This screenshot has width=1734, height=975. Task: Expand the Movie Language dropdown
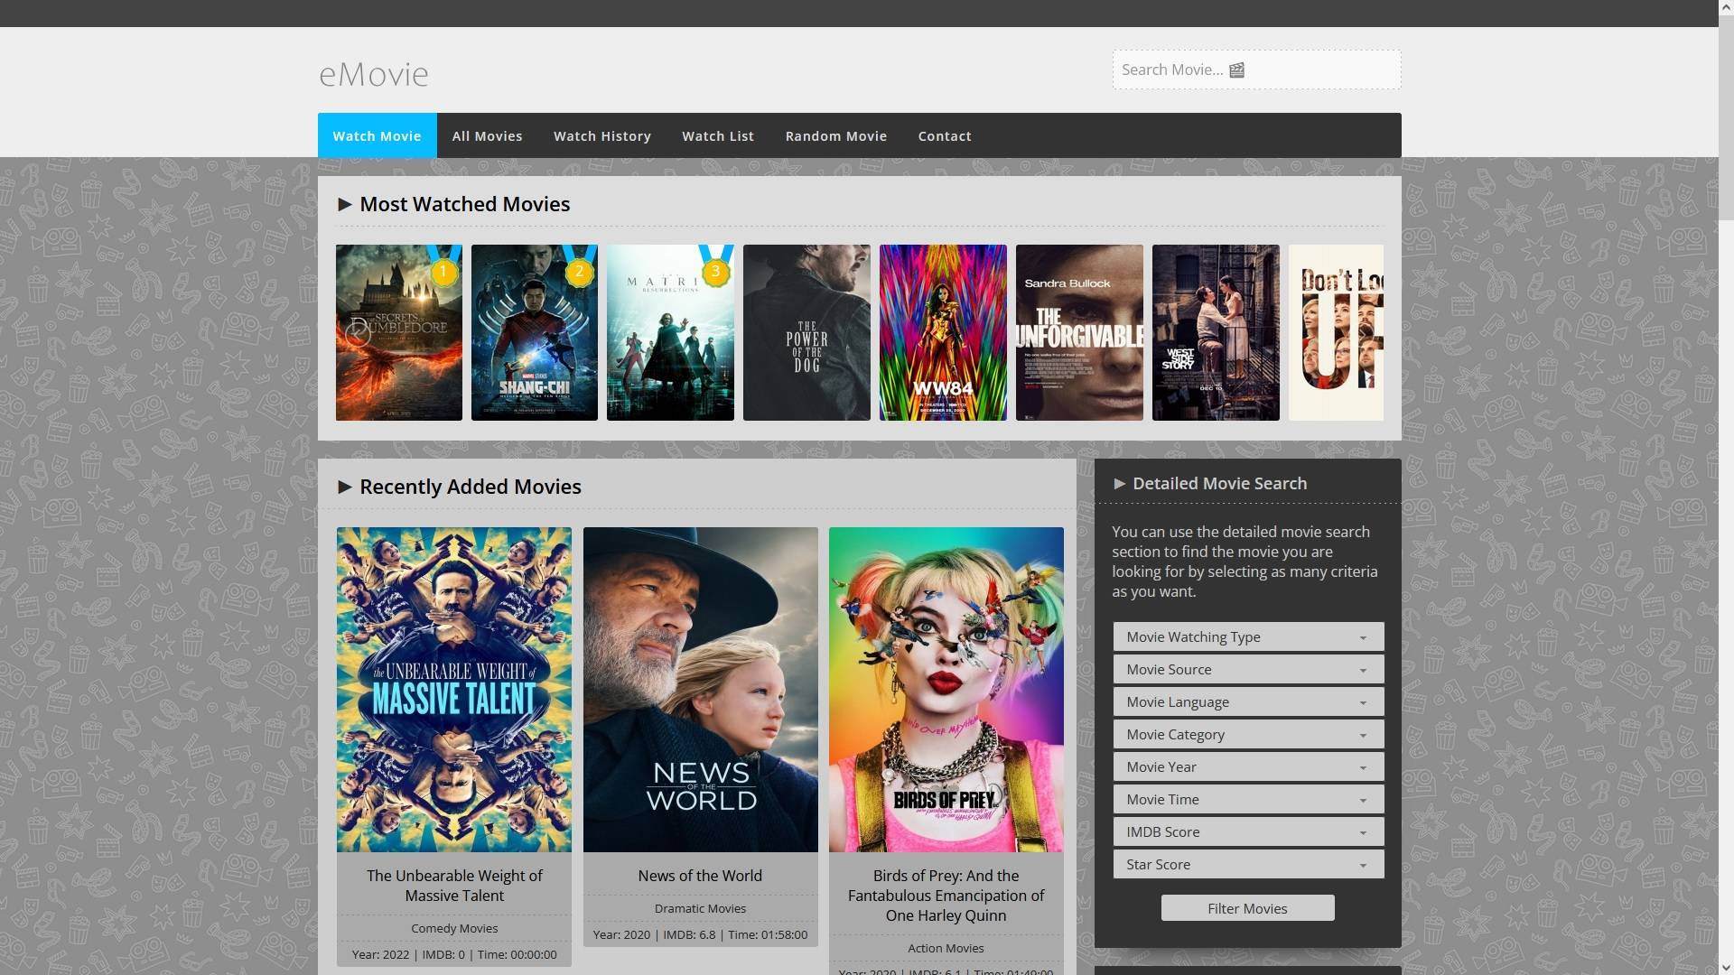coord(1247,702)
